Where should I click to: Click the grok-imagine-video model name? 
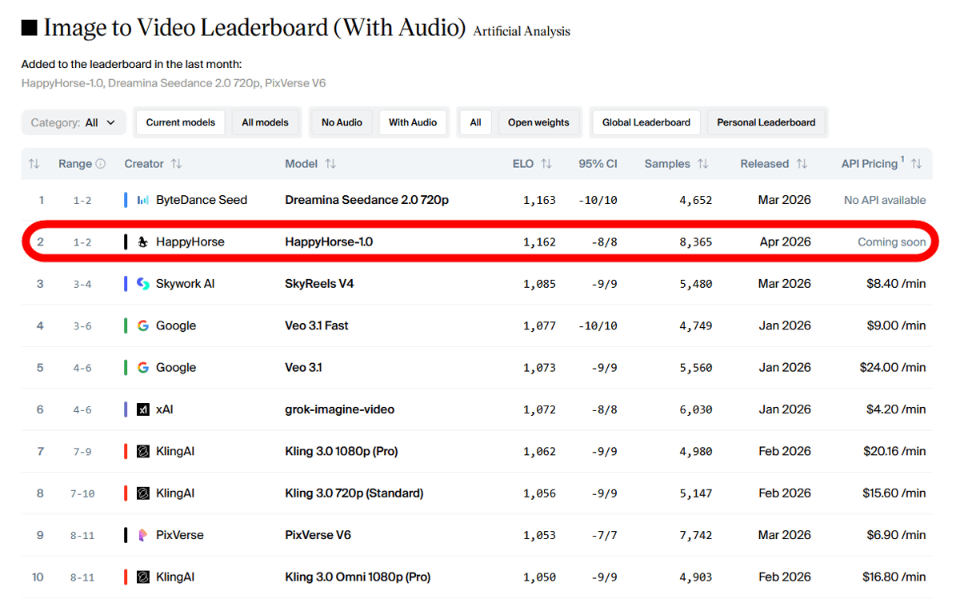click(x=339, y=409)
